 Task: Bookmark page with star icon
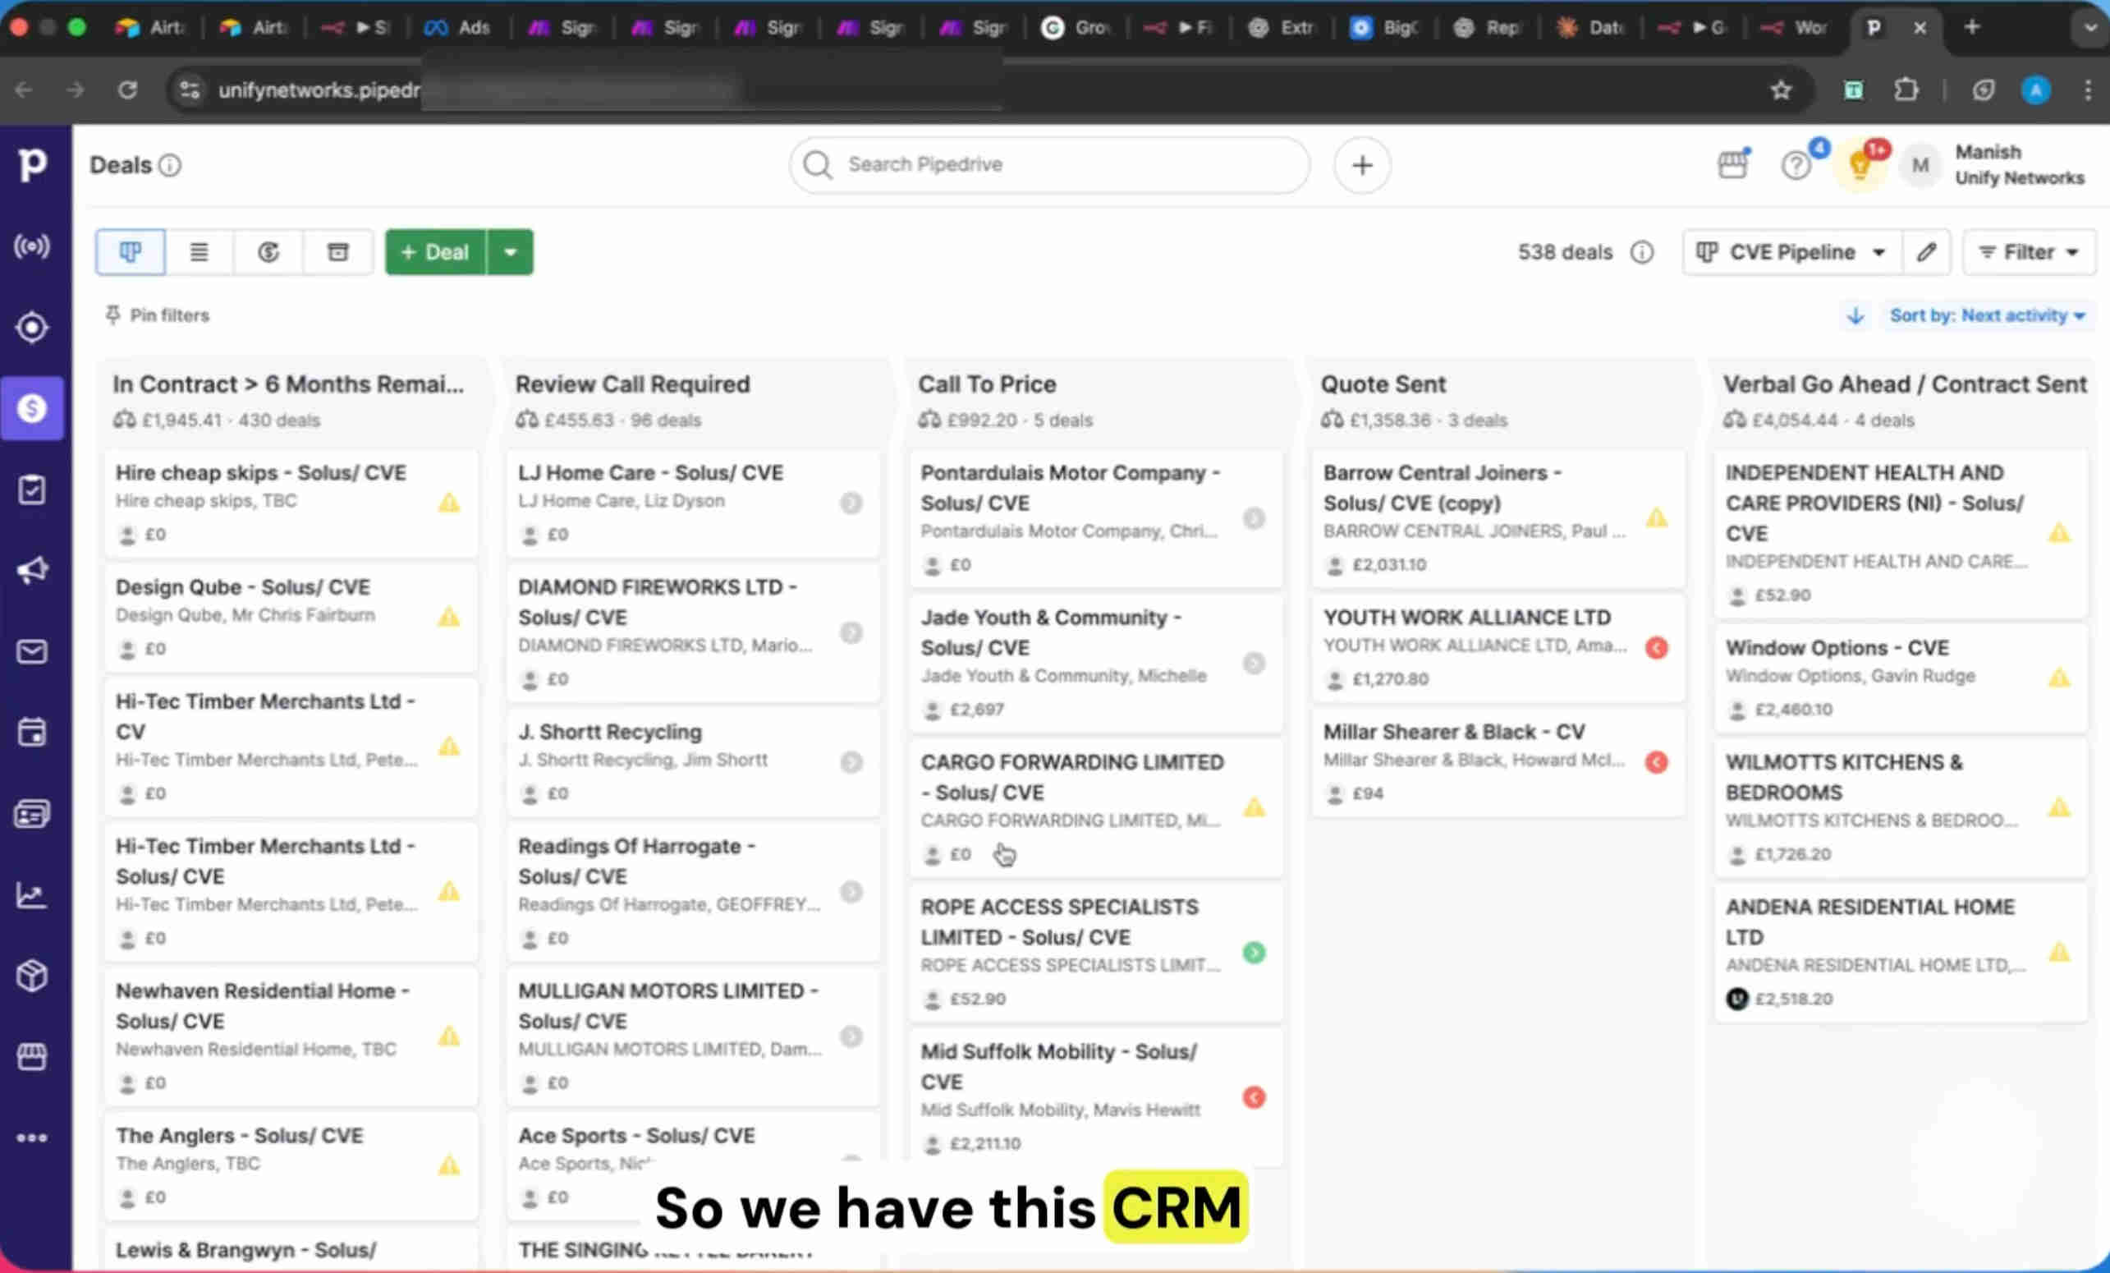(x=1781, y=90)
